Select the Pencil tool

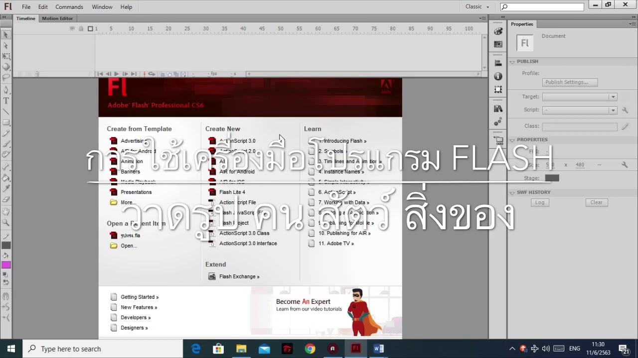point(6,133)
